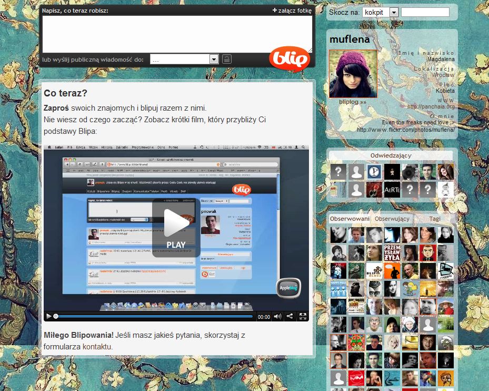
Task: Click the small play icon in the video control bar
Action: click(48, 316)
